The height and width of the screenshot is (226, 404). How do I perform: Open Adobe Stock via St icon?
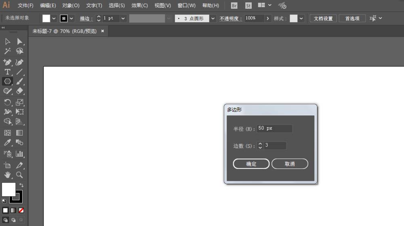248,5
